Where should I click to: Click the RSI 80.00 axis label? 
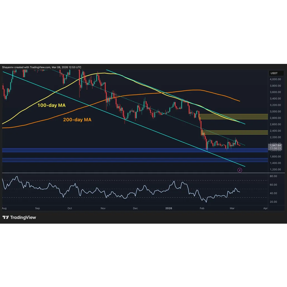[273, 176]
